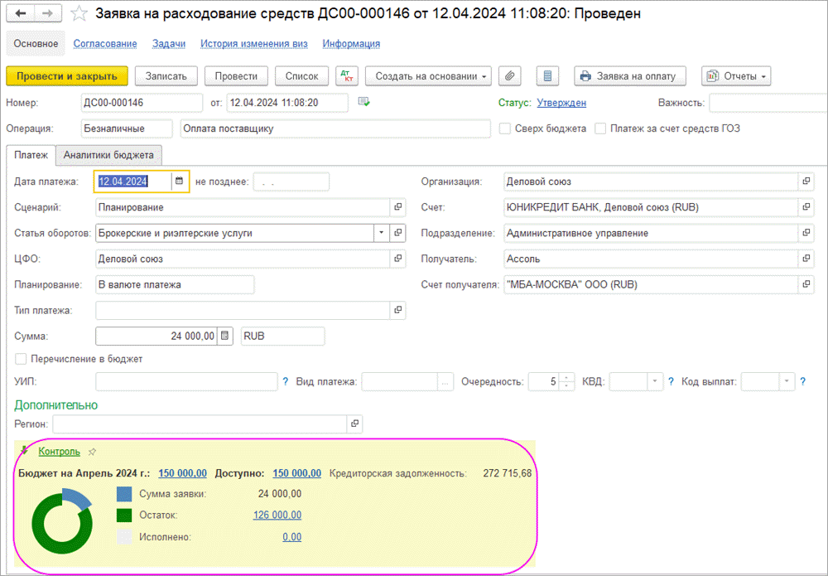Click the document structure report icon
The height and width of the screenshot is (576, 828).
(546, 76)
